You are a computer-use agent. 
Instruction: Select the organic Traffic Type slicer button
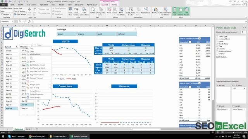[x=87, y=34]
